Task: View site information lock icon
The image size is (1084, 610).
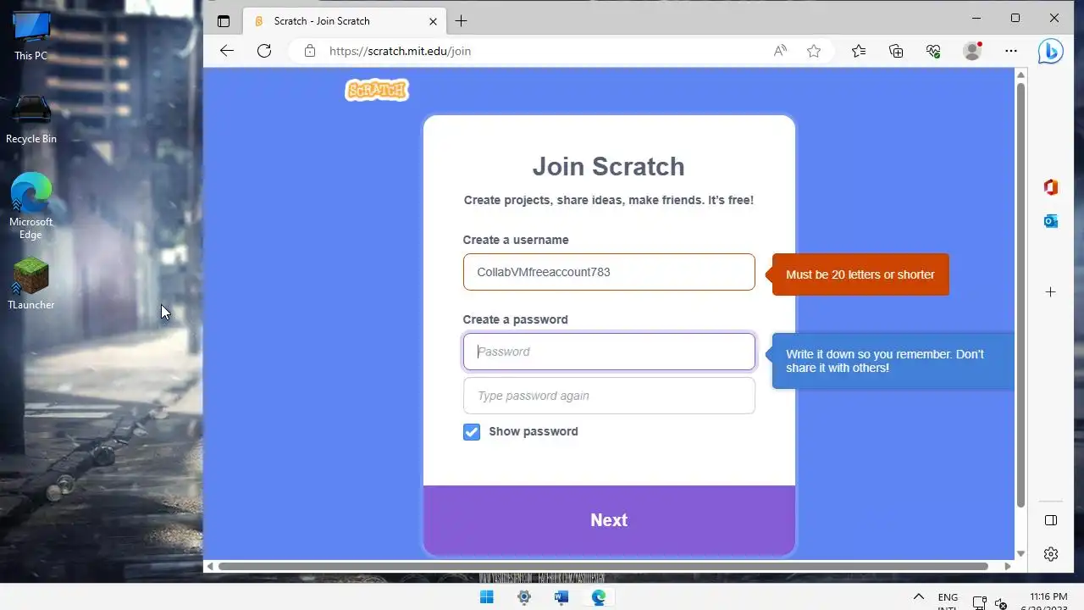Action: pos(310,51)
